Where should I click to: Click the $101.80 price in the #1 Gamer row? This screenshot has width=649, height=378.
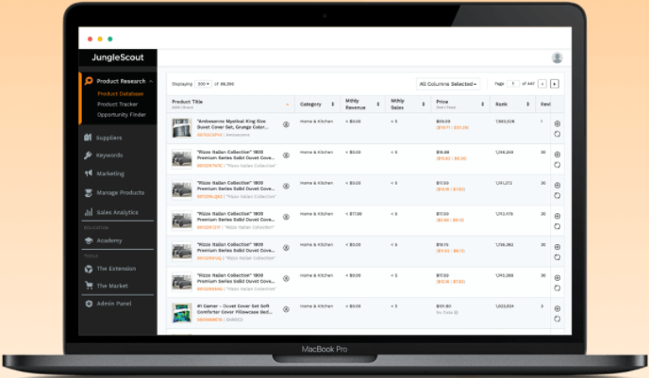tap(444, 306)
